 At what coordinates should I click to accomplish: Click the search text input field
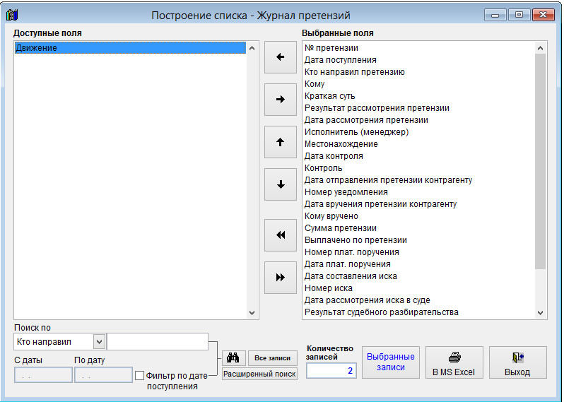click(158, 341)
